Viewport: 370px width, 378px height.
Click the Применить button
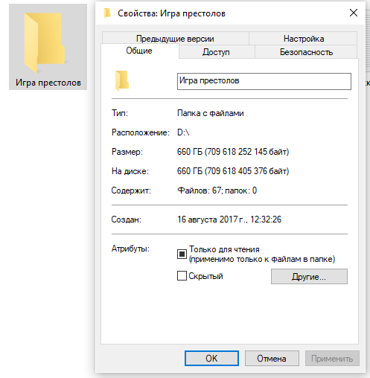click(x=332, y=358)
